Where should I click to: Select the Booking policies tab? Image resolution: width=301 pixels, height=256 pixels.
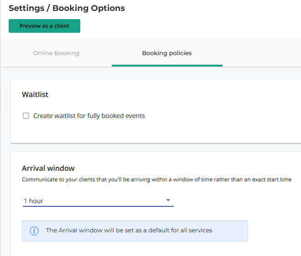click(167, 53)
